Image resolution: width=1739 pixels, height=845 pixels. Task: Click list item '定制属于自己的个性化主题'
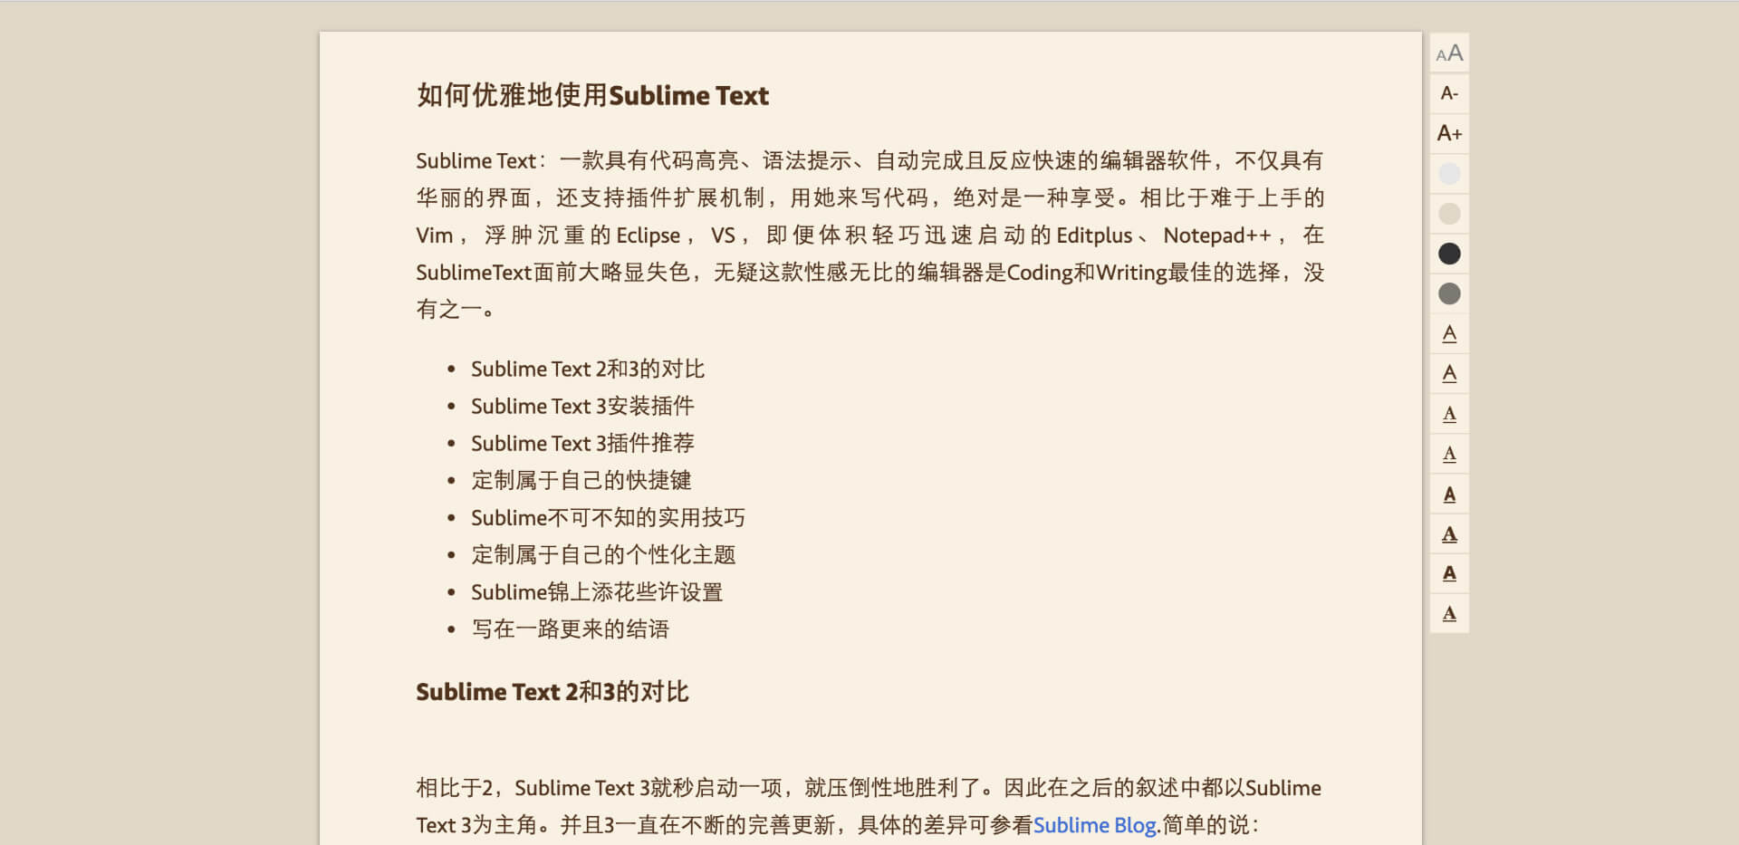point(603,554)
